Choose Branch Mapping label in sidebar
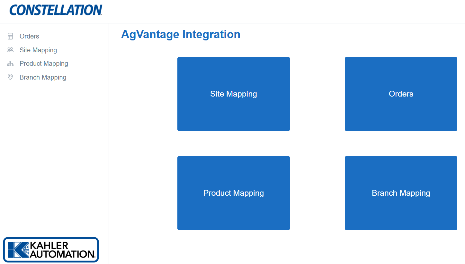This screenshot has width=465, height=264. [43, 77]
